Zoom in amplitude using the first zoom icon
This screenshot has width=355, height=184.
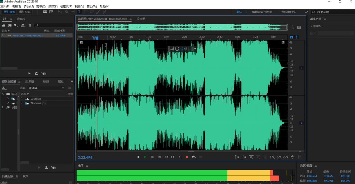(237, 157)
